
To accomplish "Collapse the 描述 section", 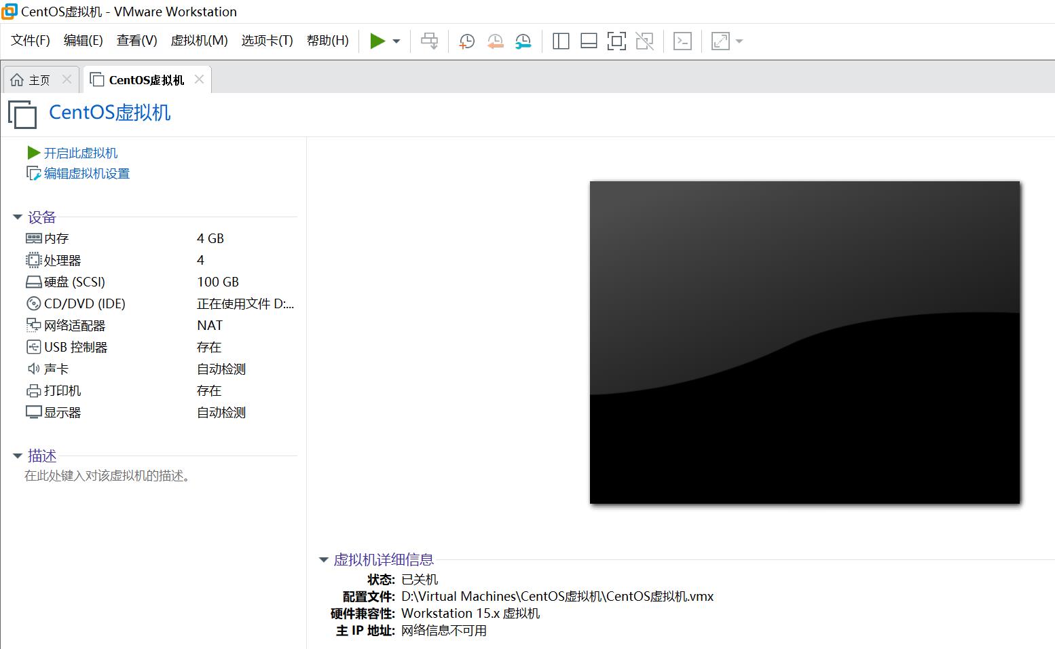I will click(18, 456).
